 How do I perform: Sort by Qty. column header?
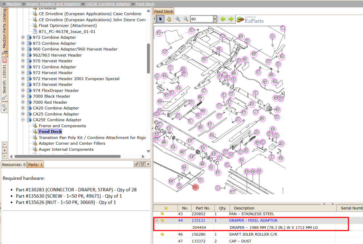222,208
